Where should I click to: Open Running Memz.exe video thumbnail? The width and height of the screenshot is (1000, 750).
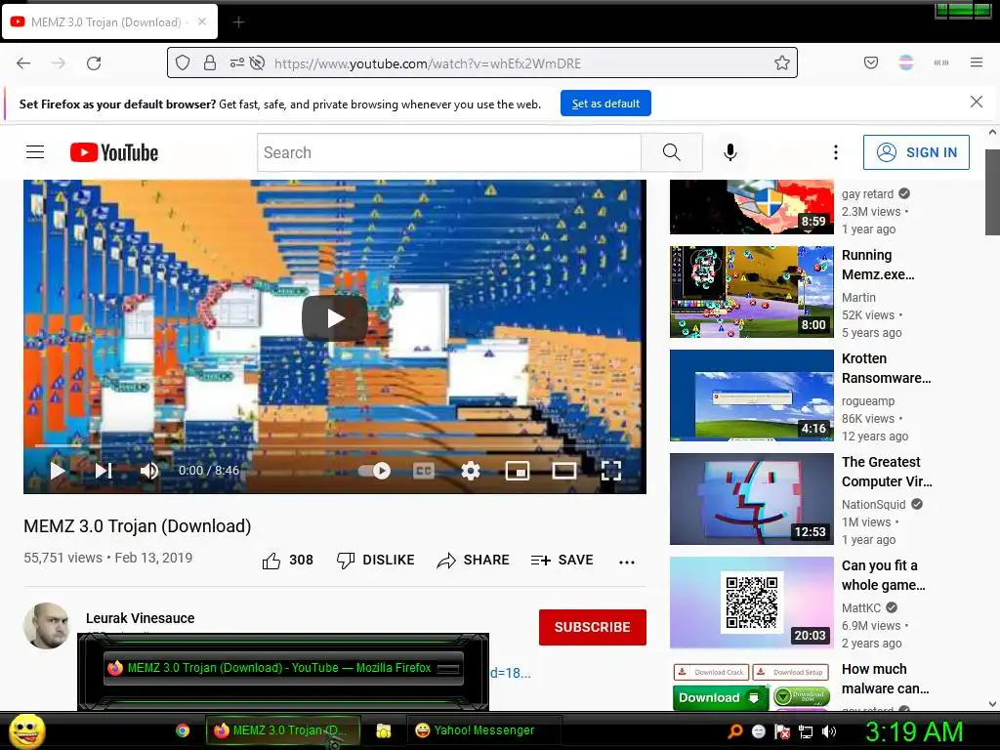(x=751, y=291)
